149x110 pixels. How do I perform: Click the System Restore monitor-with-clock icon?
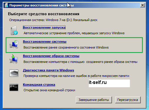[x=14, y=45]
